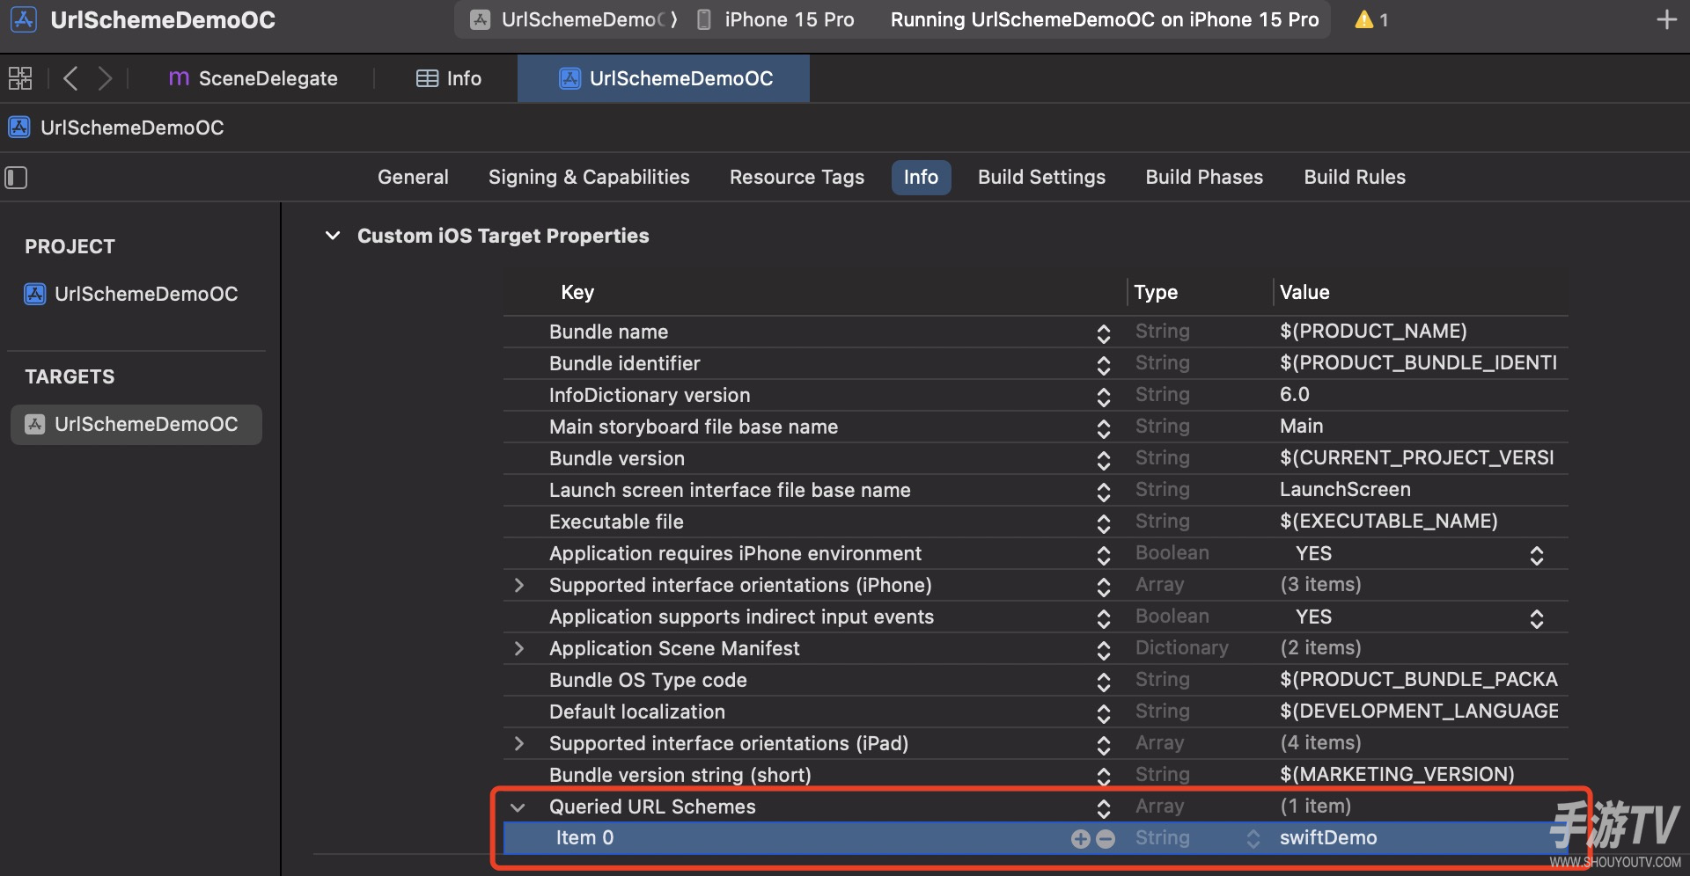Image resolution: width=1690 pixels, height=876 pixels.
Task: Expand the Application Scene Manifest row
Action: pos(518,648)
